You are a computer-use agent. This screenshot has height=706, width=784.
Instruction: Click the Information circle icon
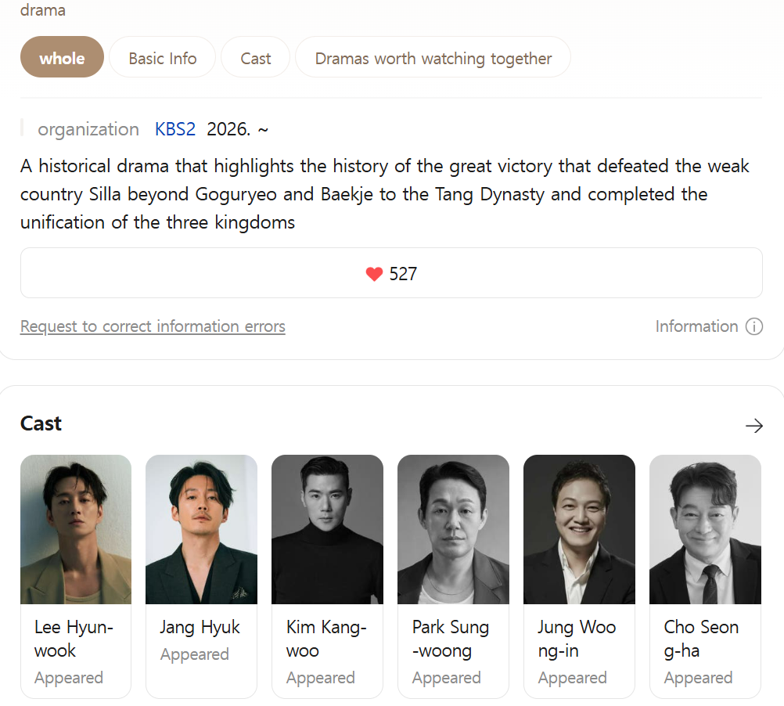pyautogui.click(x=754, y=326)
